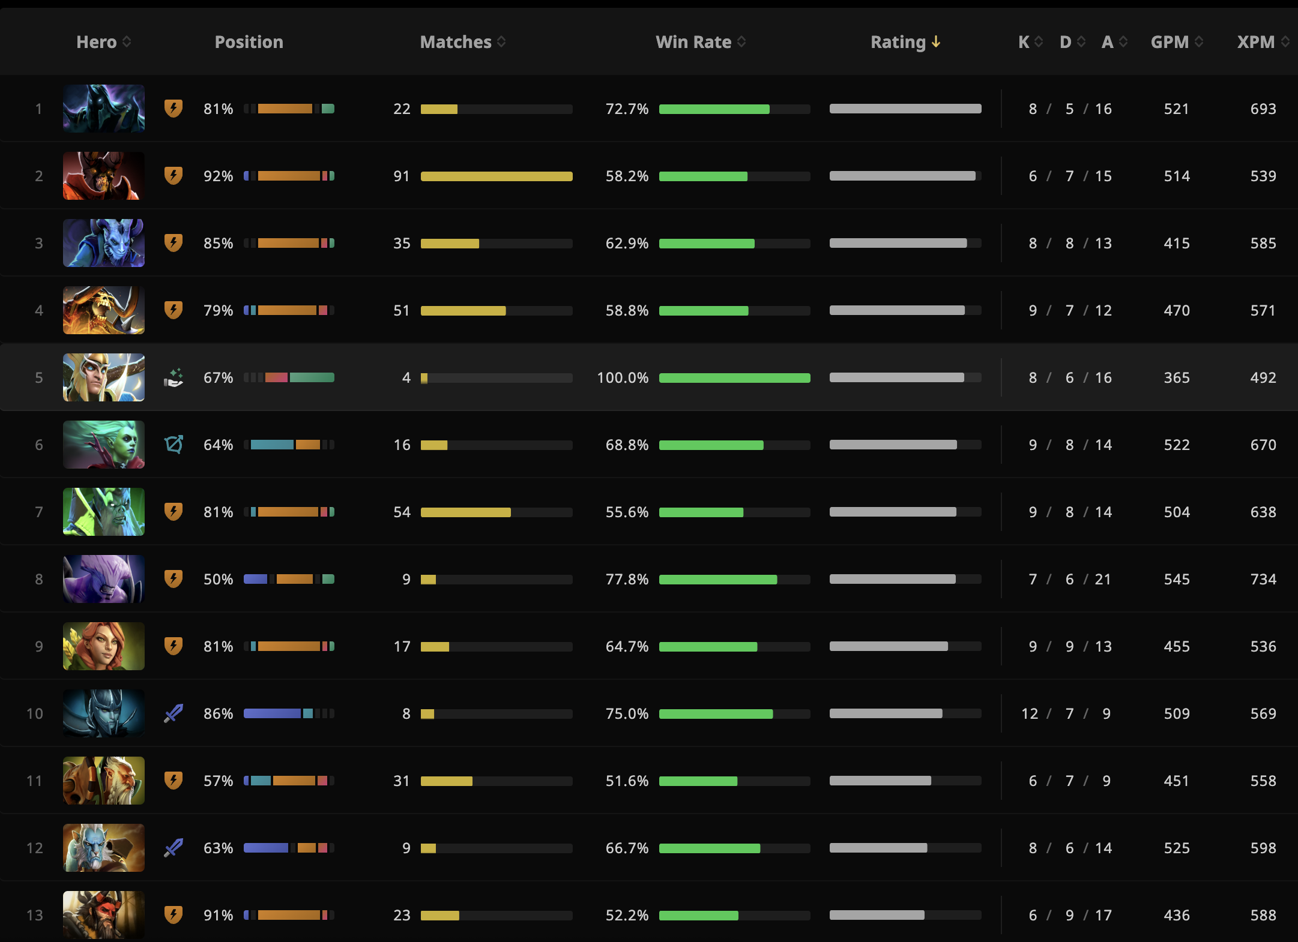
Task: Click matches count 35
Action: tap(402, 244)
